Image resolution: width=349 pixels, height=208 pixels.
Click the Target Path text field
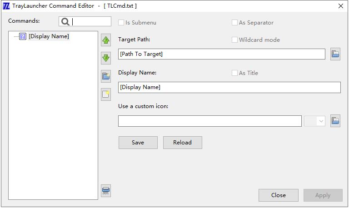click(x=221, y=54)
